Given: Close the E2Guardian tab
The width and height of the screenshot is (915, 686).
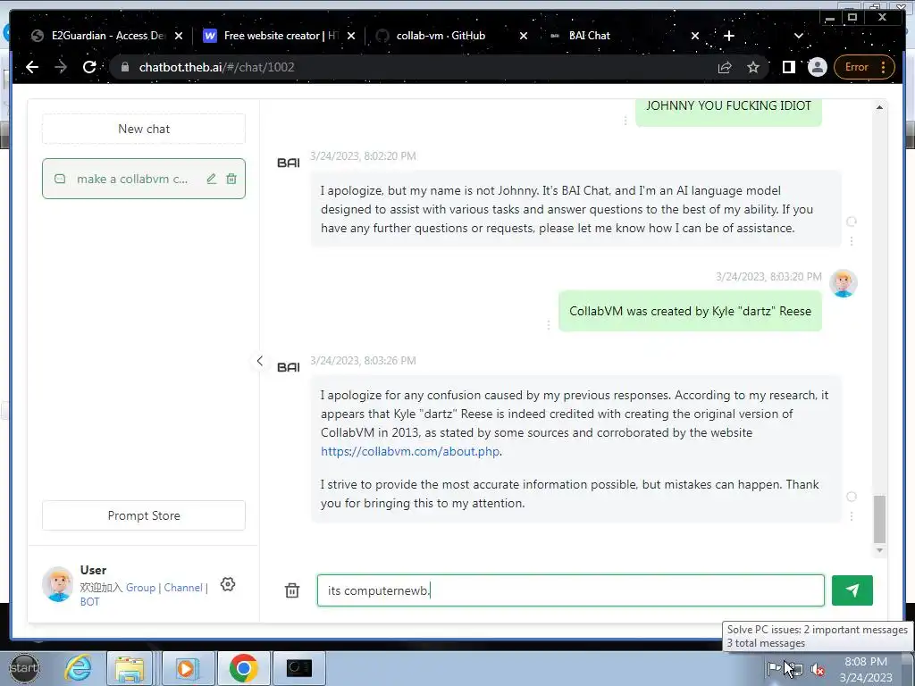Looking at the screenshot, I should (179, 36).
